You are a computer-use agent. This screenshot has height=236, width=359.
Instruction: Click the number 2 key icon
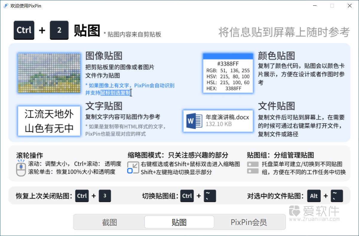click(x=59, y=30)
